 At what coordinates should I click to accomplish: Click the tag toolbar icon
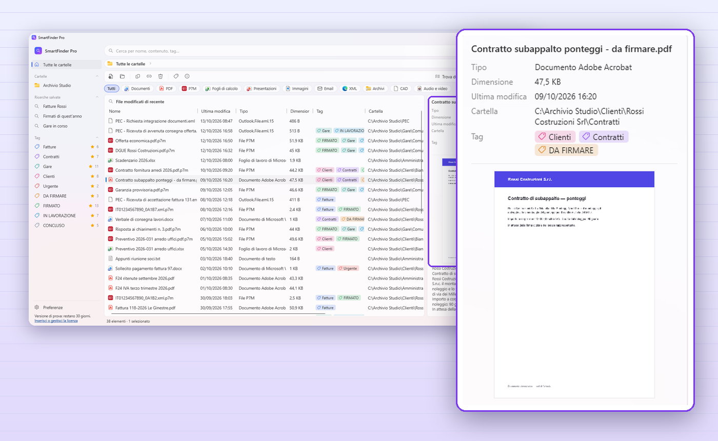176,76
